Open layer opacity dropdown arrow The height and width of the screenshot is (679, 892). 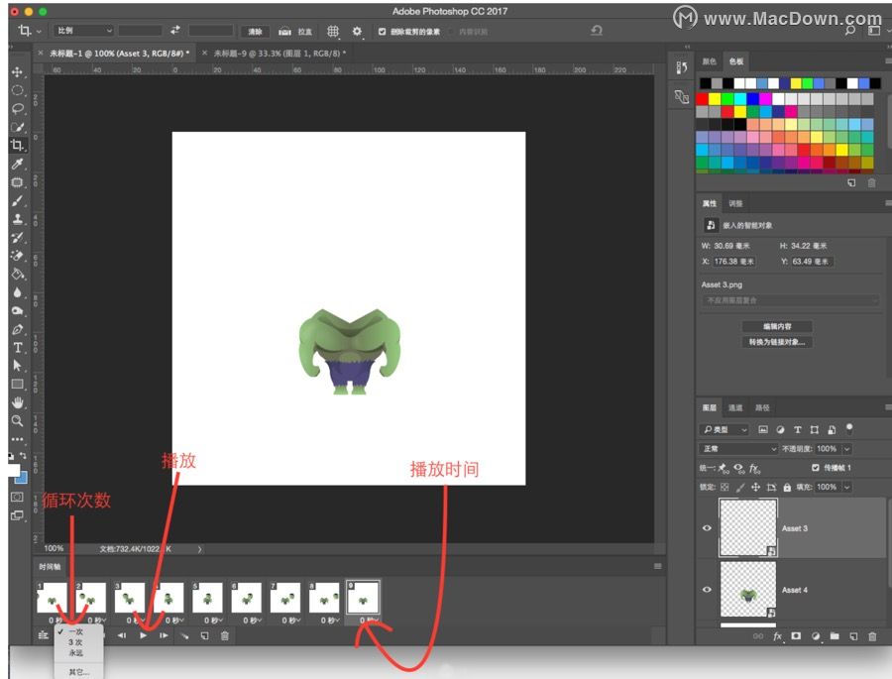847,448
